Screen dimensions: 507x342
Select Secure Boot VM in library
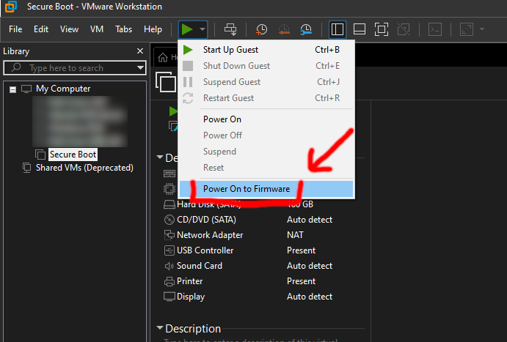pyautogui.click(x=73, y=155)
